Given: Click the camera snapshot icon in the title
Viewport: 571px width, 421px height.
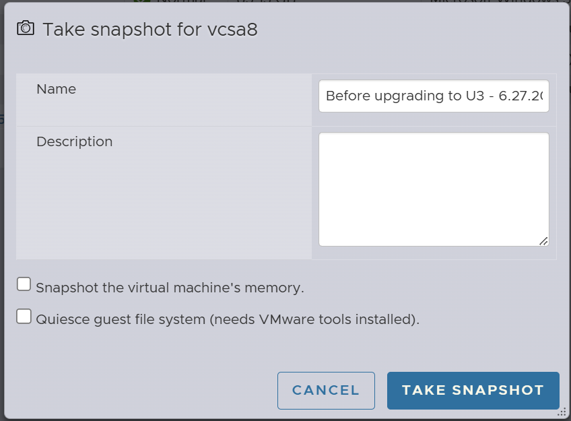Looking at the screenshot, I should (x=26, y=28).
